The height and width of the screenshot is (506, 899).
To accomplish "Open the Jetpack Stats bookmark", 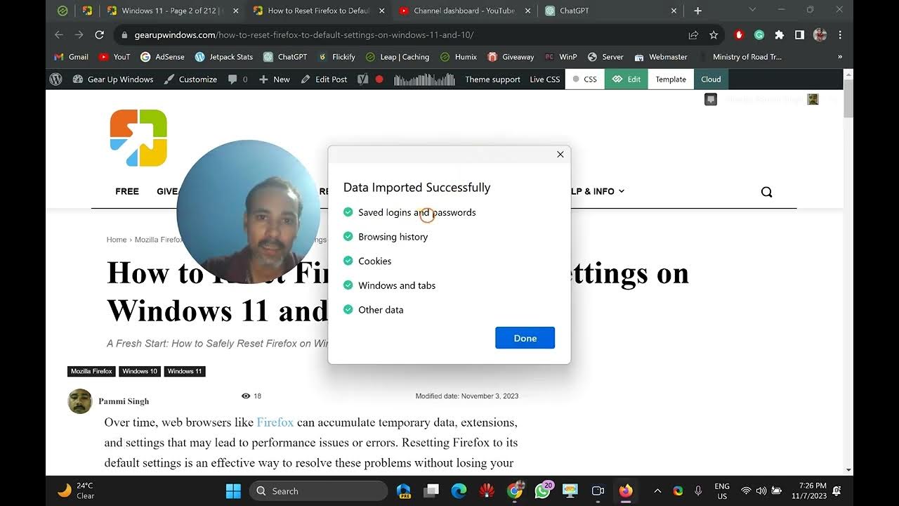I will pos(224,57).
